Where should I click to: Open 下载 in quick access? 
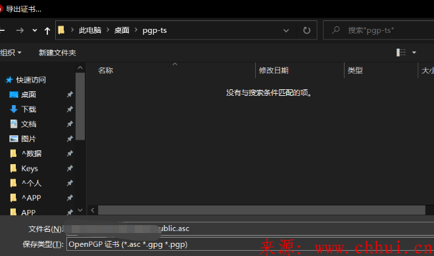(x=29, y=110)
